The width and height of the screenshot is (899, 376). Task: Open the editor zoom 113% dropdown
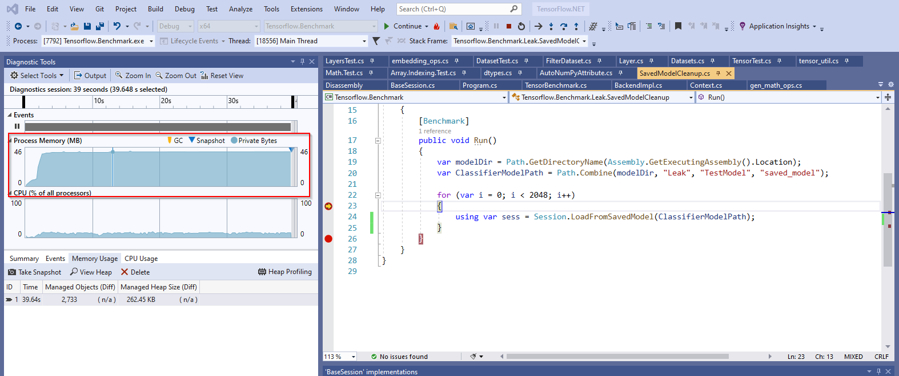click(x=340, y=357)
